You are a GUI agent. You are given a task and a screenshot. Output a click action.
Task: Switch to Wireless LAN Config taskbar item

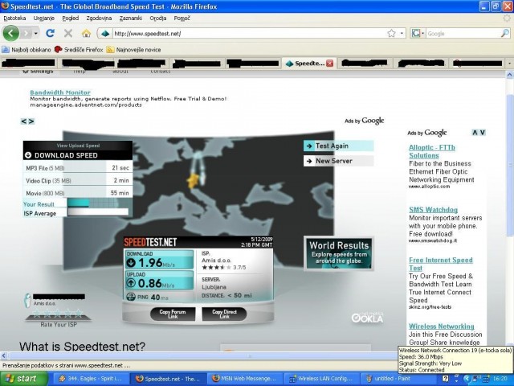tap(321, 379)
